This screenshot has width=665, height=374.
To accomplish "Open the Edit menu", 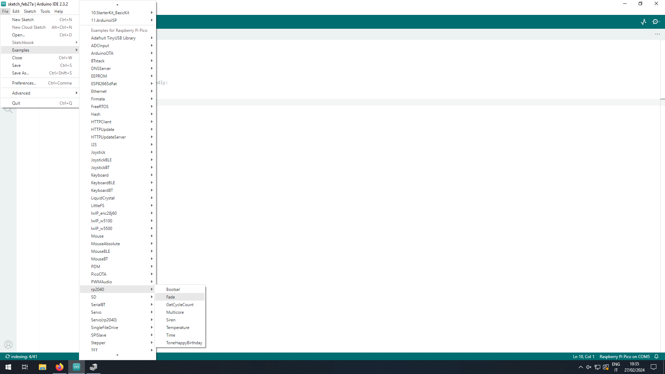I will coord(16,11).
